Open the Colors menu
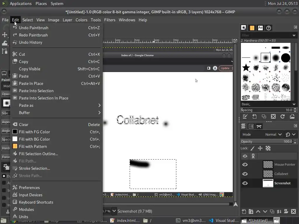This screenshot has width=299, height=224. [81, 20]
